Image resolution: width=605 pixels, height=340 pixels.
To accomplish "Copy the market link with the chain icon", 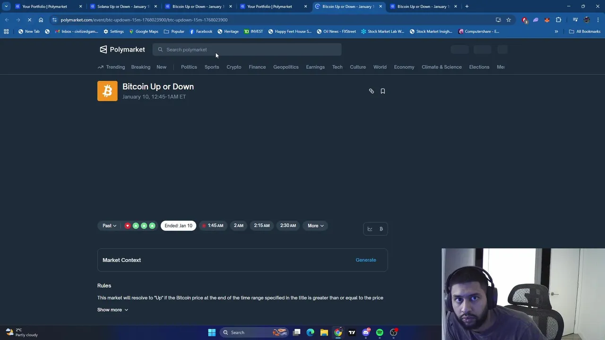I will (372, 91).
